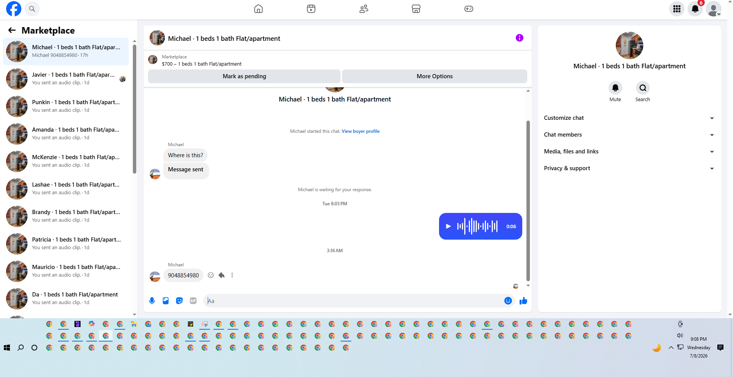Open More Options for the listing
This screenshot has height=377, width=733.
[x=434, y=76]
